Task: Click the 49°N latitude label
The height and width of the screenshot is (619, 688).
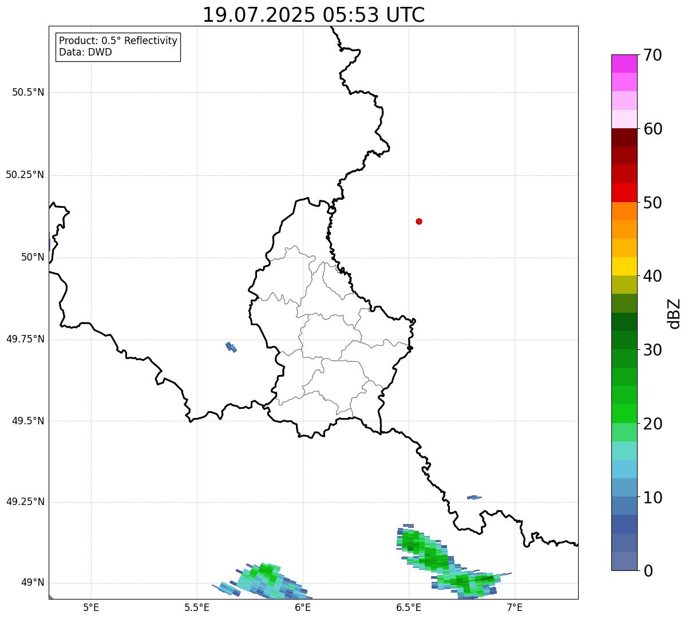Action: click(33, 582)
